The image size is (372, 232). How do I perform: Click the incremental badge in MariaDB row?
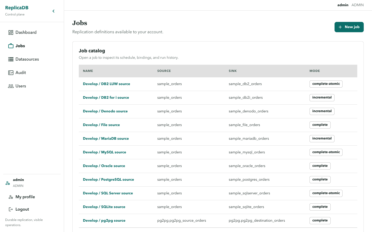(322, 139)
